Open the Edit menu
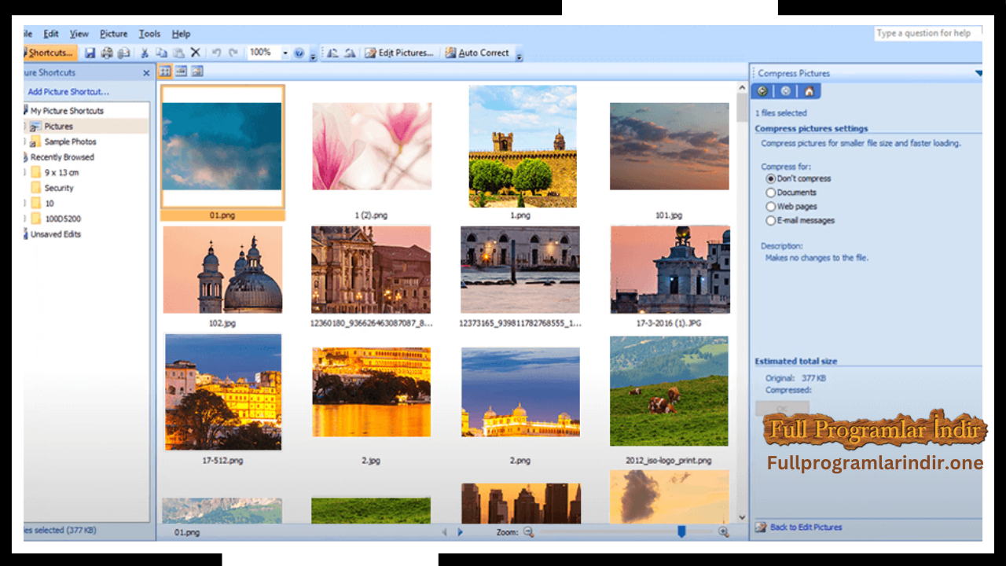 pos(51,34)
